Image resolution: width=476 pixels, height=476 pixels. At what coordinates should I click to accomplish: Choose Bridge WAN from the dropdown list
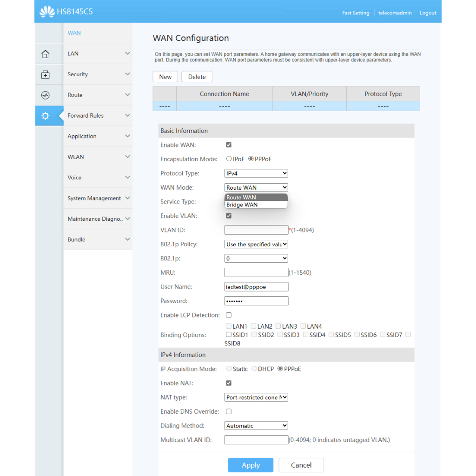coord(242,205)
